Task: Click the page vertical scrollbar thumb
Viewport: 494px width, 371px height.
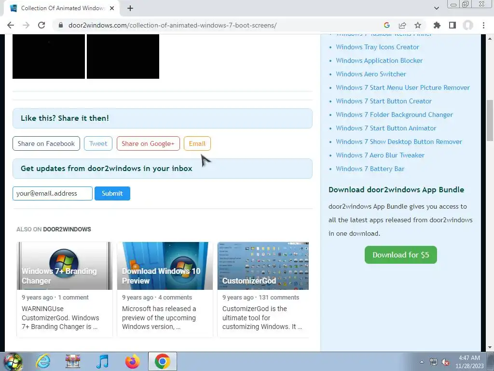Action: tap(490, 120)
